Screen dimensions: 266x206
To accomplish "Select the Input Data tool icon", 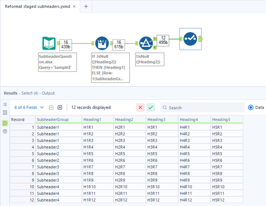I will pyautogui.click(x=49, y=43).
